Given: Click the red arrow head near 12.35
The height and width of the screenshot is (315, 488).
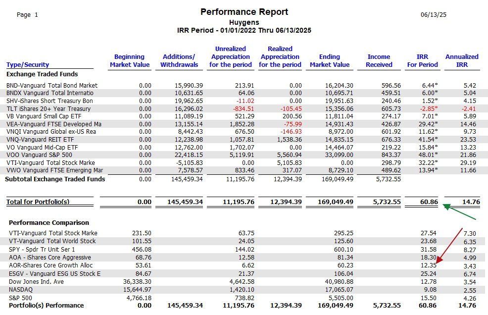Looking at the screenshot, I should click(439, 260).
